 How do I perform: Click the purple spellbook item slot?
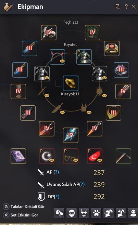(x=18, y=156)
